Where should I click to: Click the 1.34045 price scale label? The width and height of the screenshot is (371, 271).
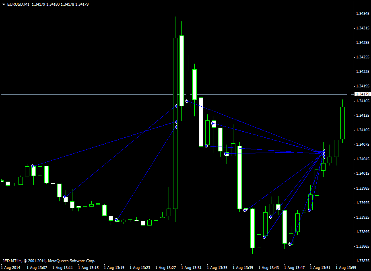pos(363,159)
